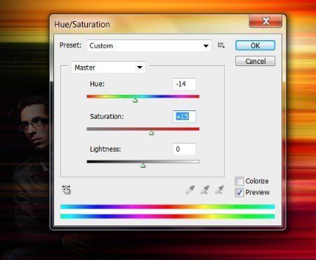Click the preset options menu icon
The image size is (316, 260).
(221, 45)
